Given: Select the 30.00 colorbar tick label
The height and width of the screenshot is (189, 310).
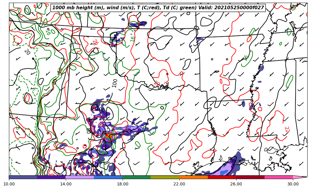Looking at the screenshot, I should coord(293,184).
